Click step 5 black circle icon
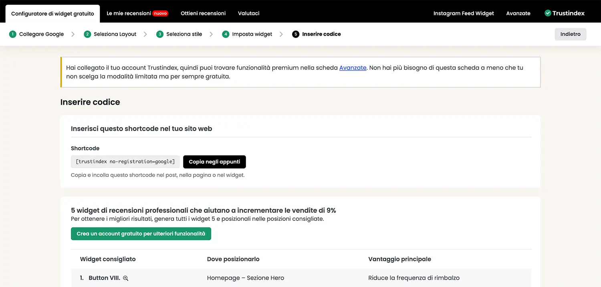Image resolution: width=601 pixels, height=287 pixels. pos(296,34)
